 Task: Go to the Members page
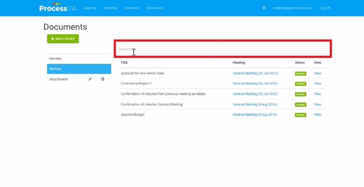[x=132, y=8]
